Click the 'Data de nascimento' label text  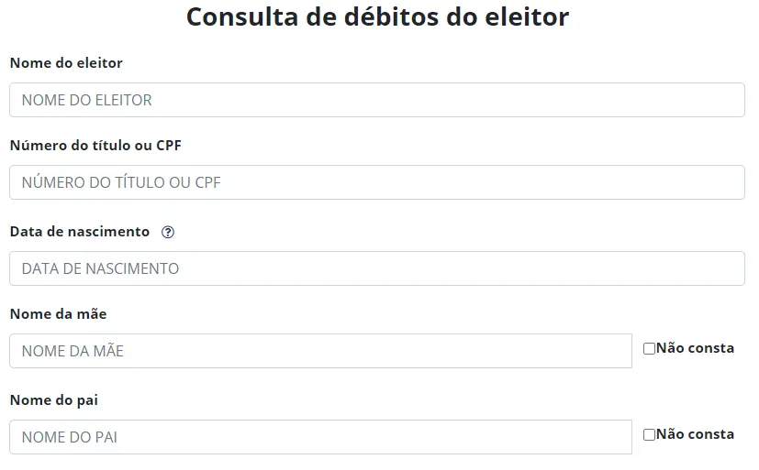coord(80,232)
